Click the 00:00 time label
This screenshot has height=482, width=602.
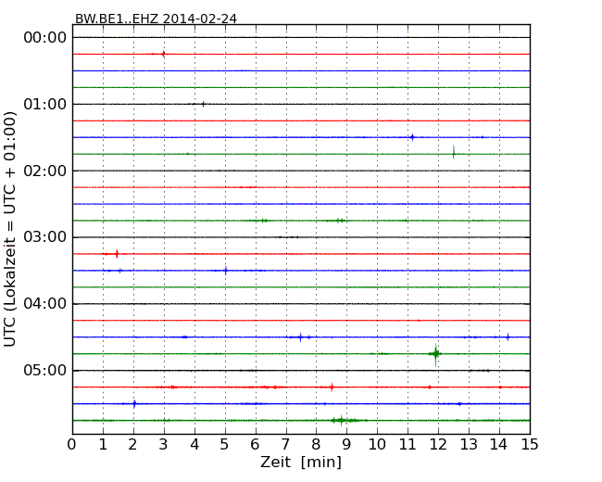pyautogui.click(x=45, y=38)
